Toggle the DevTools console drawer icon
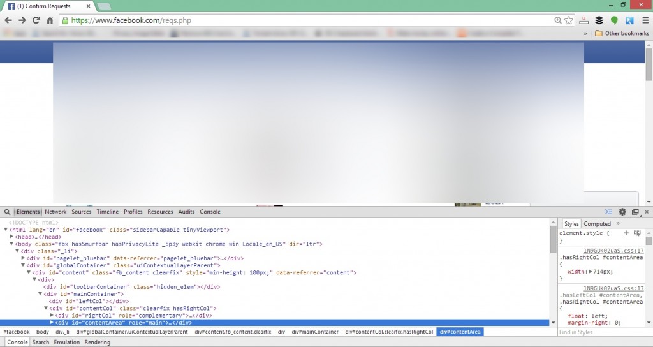The image size is (653, 347). click(x=608, y=212)
